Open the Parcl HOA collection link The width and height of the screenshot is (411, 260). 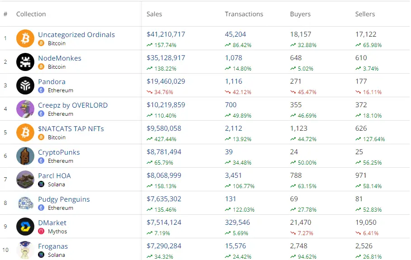pyautogui.click(x=54, y=175)
